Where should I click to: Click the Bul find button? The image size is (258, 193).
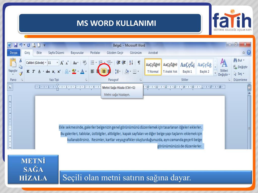click(x=239, y=60)
